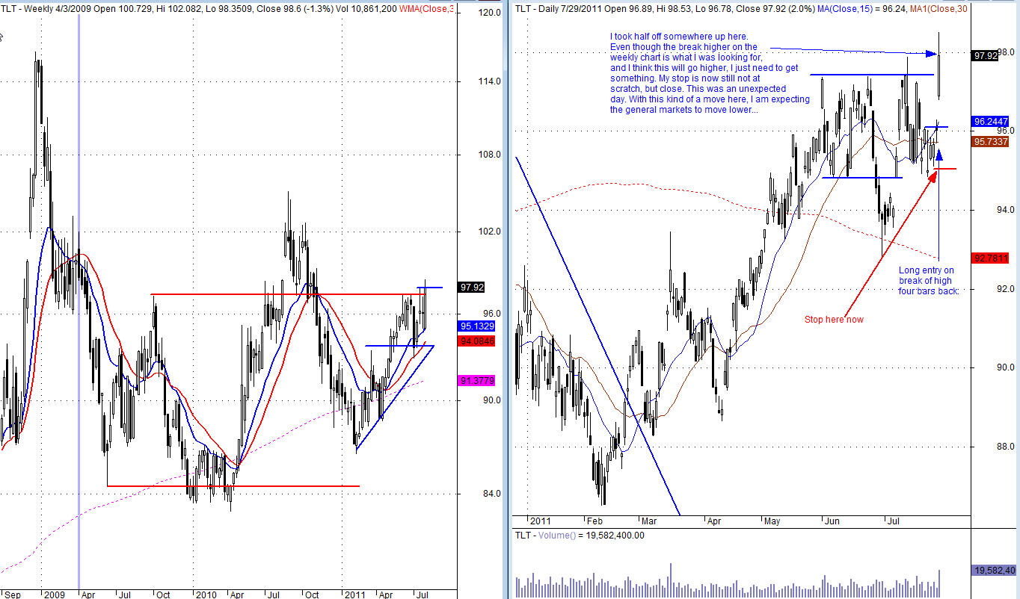Click the 97.92 price tag on daily chart
Viewport: 1020px width, 599px height.
(x=985, y=56)
